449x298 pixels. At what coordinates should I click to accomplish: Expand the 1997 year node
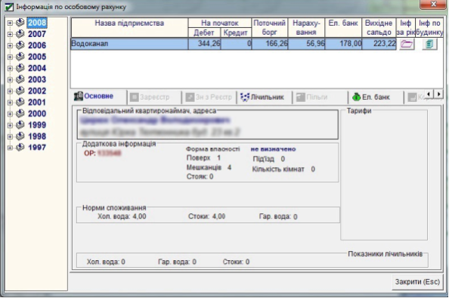[10, 147]
